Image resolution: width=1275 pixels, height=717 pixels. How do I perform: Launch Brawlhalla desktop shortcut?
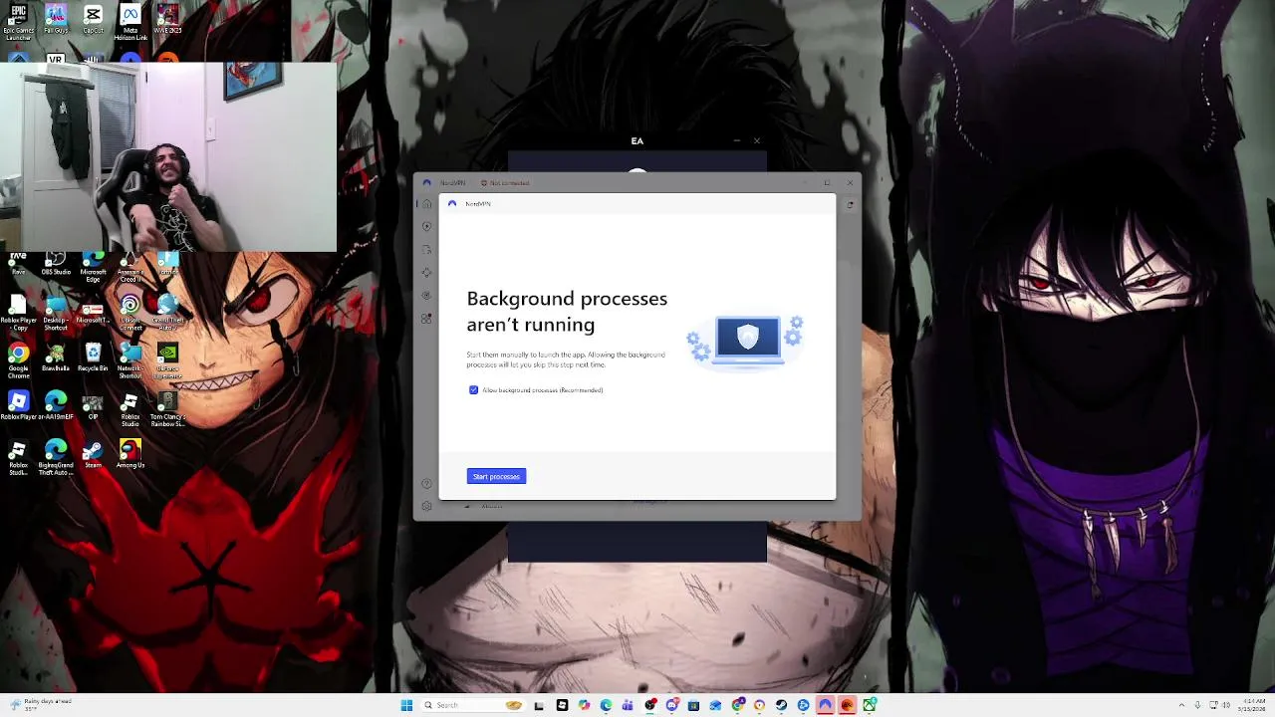point(56,358)
